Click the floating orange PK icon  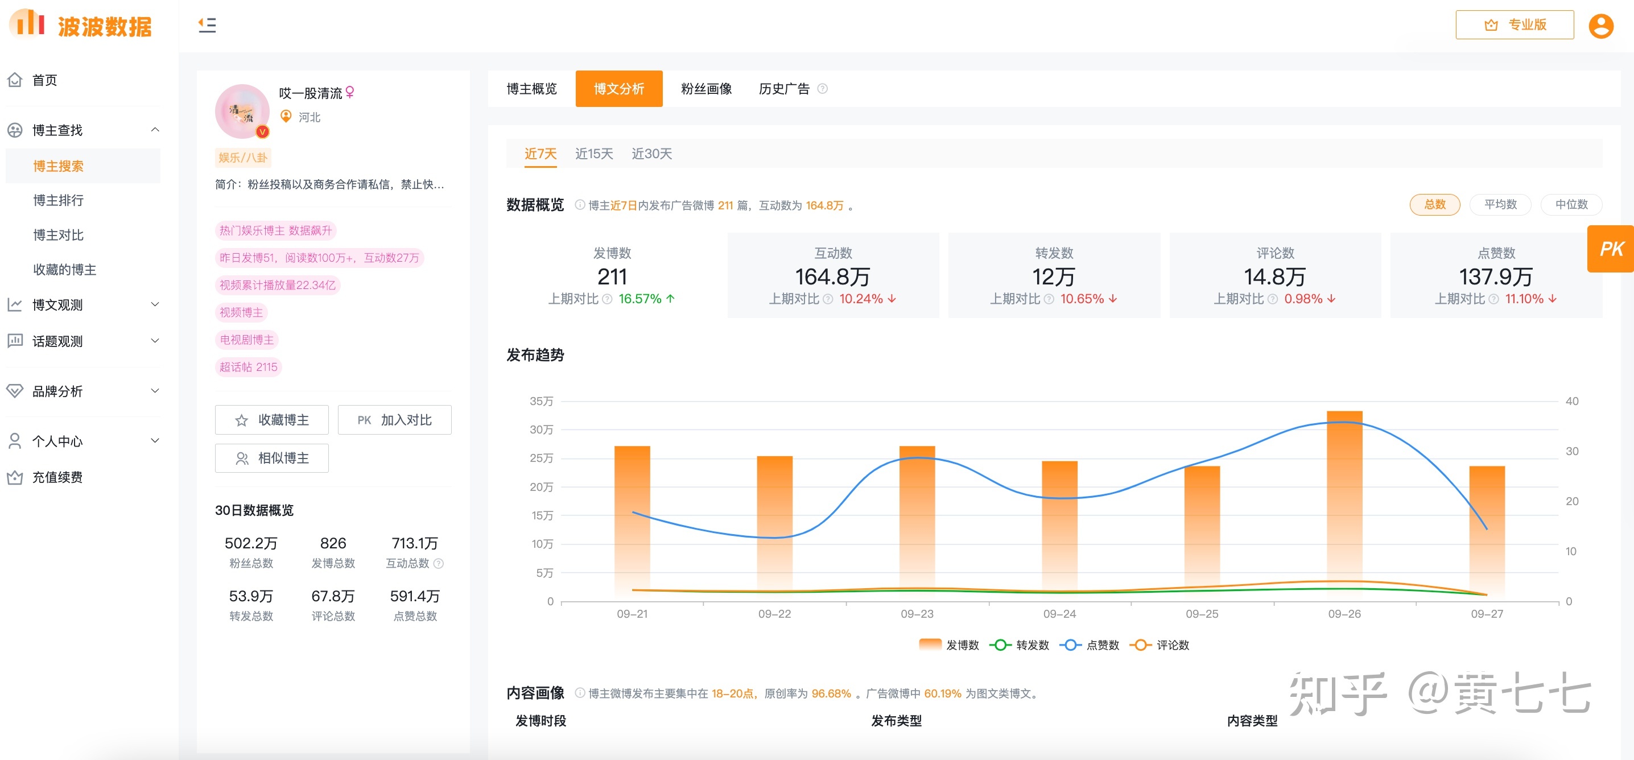1611,249
